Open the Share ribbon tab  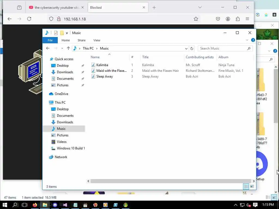click(x=81, y=40)
